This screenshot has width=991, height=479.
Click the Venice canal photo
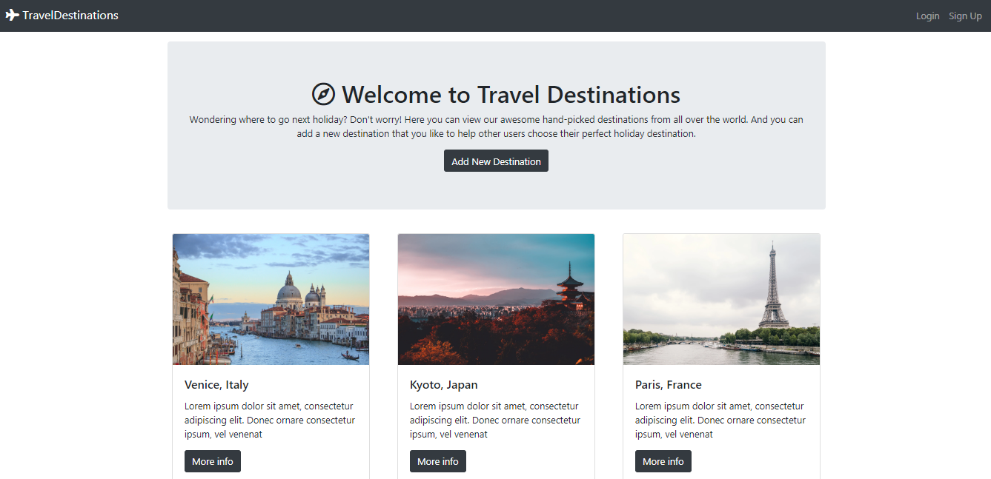click(x=271, y=299)
